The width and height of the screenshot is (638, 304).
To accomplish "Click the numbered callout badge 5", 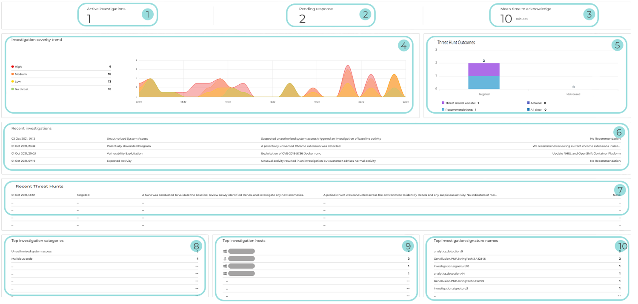I will [x=617, y=45].
